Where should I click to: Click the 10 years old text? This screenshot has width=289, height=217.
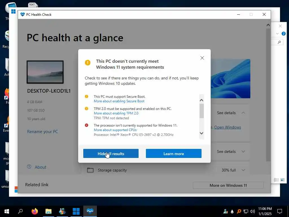(x=36, y=119)
